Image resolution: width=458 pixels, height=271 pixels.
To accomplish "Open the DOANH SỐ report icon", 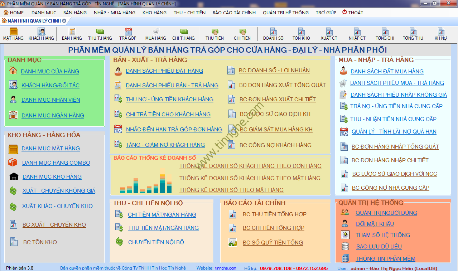I will (273, 32).
